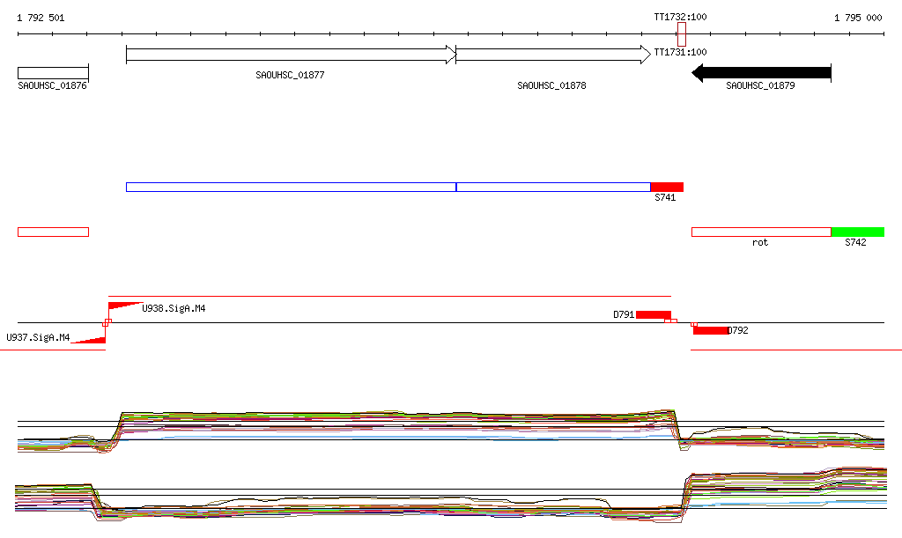
Task: Click the red S741 segment
Action: [x=667, y=187]
